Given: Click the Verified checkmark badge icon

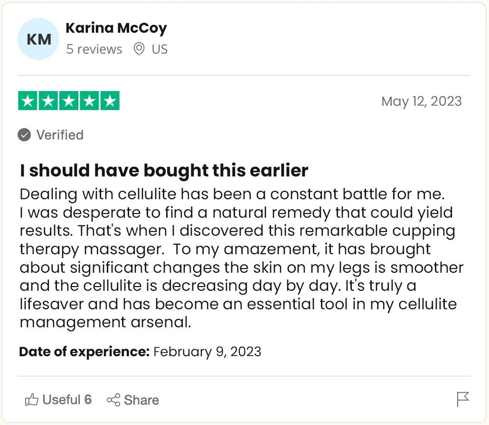Looking at the screenshot, I should click(x=24, y=135).
